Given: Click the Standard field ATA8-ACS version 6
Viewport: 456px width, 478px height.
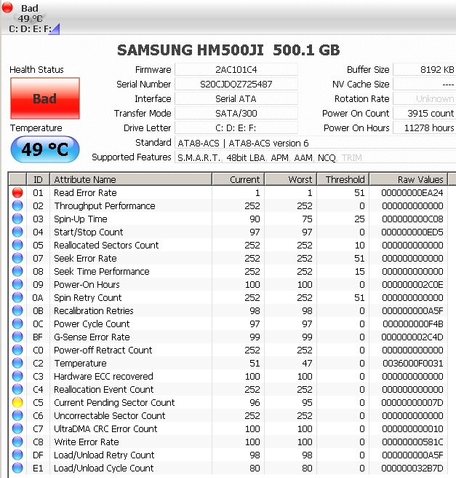Looking at the screenshot, I should 315,143.
